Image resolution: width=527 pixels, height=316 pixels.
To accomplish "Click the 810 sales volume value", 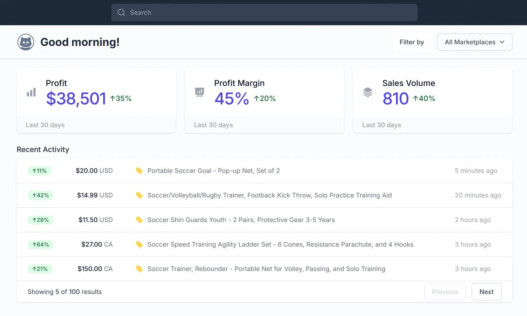I will (x=396, y=99).
